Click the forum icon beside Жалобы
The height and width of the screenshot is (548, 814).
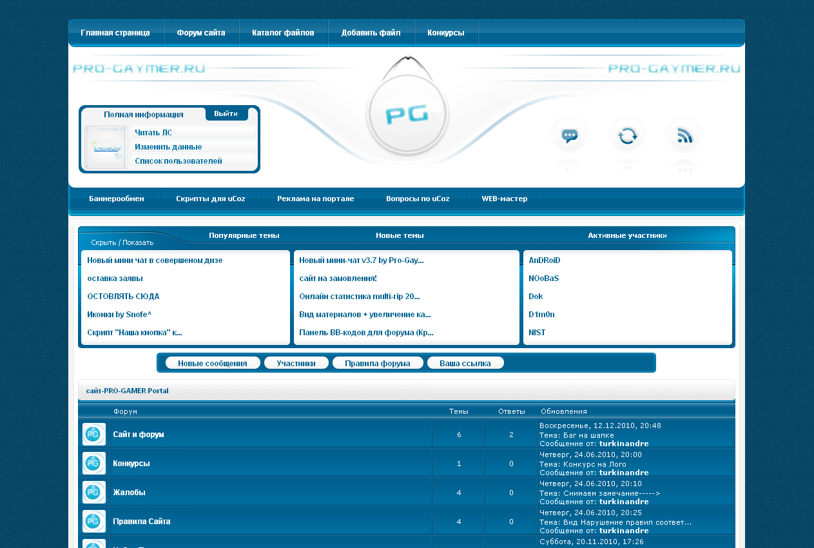pos(94,493)
